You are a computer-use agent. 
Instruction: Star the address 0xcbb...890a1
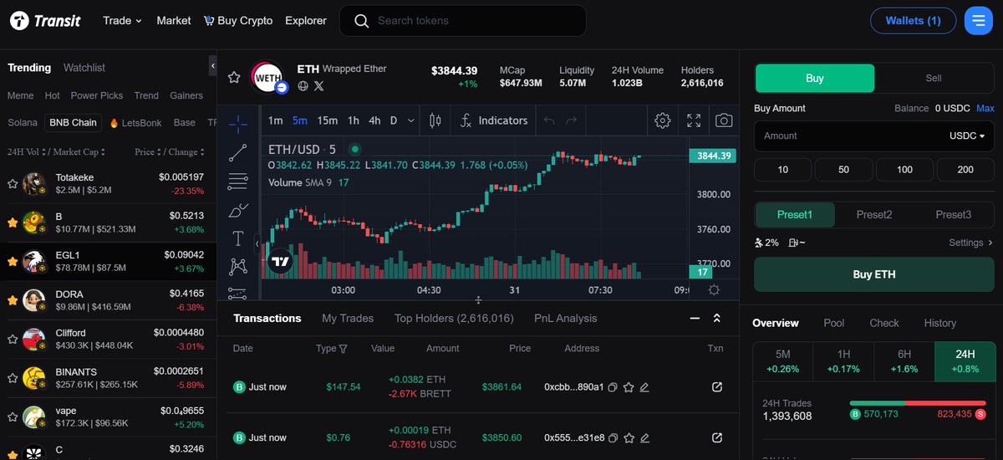click(629, 387)
